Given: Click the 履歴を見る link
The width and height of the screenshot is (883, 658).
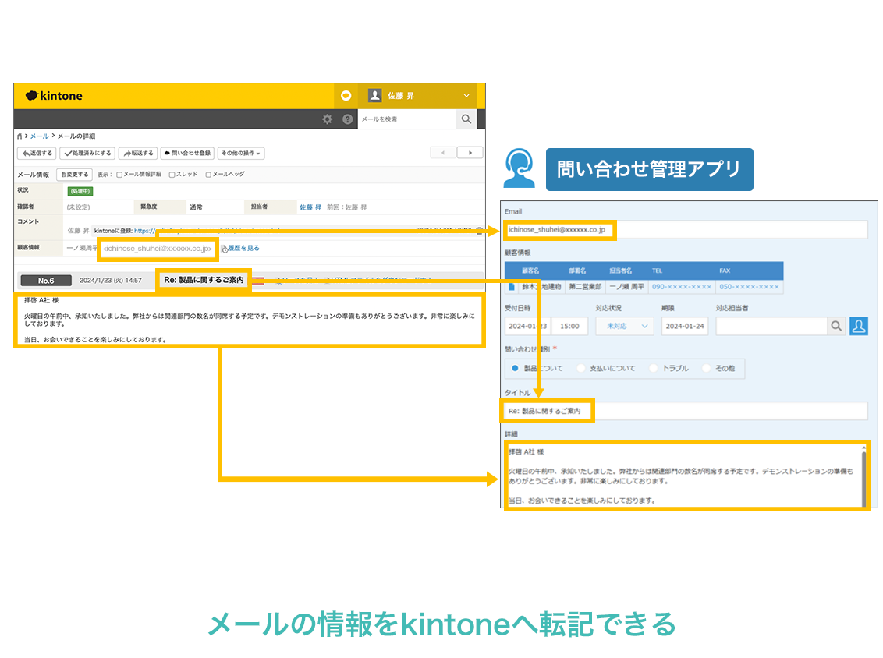Looking at the screenshot, I should 243,248.
